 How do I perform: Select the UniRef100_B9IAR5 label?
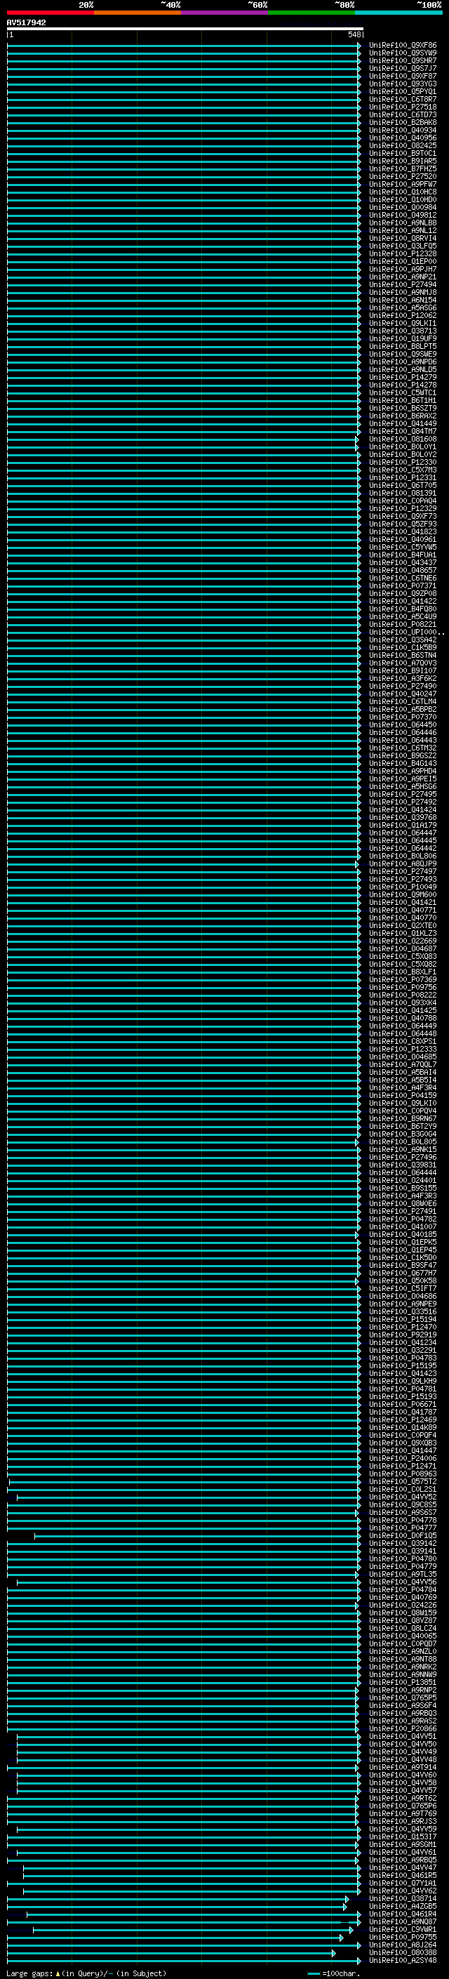(403, 161)
